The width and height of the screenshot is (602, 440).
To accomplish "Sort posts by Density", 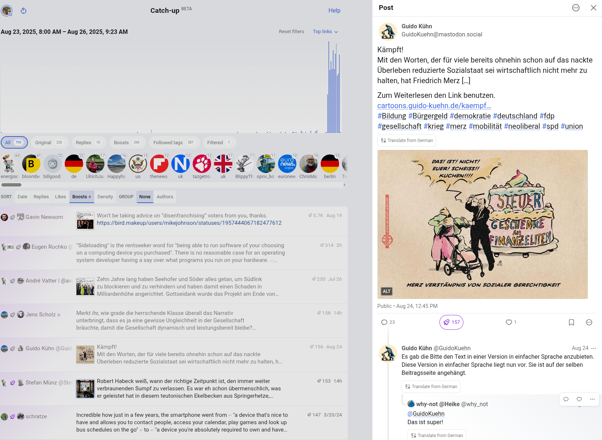I will click(x=105, y=197).
